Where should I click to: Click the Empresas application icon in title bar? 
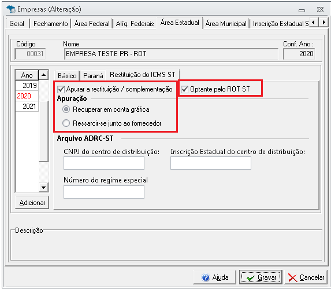(x=11, y=9)
